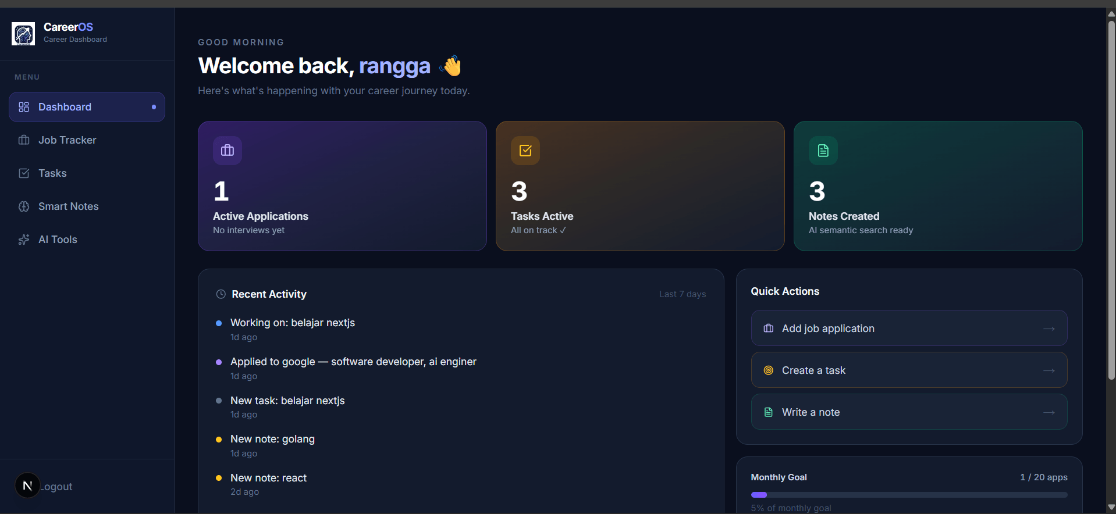Click the Smart Notes brain icon

pyautogui.click(x=24, y=206)
